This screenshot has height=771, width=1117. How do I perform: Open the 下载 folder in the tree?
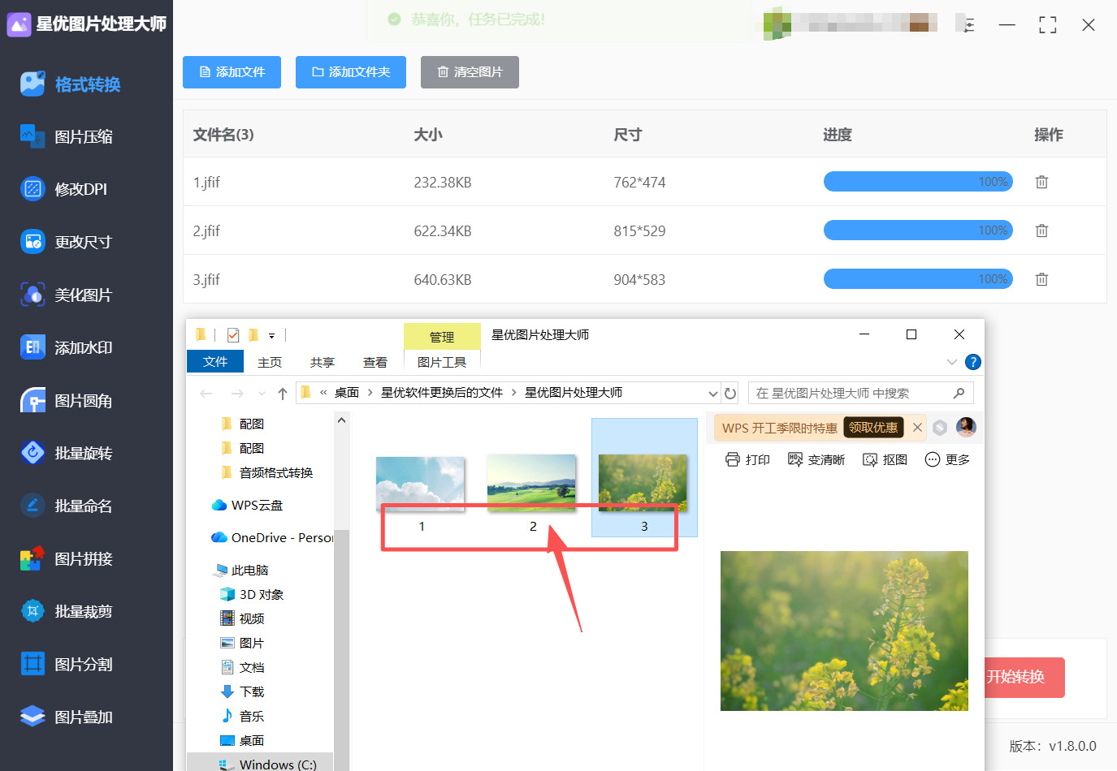(x=243, y=691)
